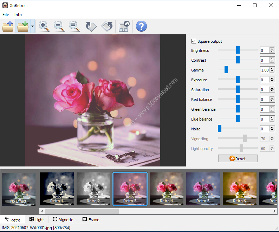Switch to the Retro tab
Screen dimensions: 279x232
pyautogui.click(x=12, y=220)
